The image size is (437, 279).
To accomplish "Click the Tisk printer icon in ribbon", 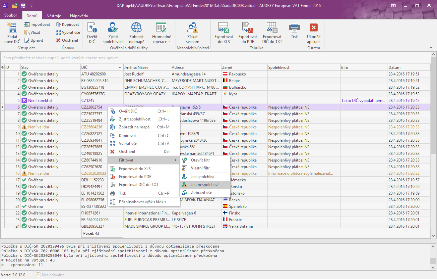I will click(x=294, y=28).
